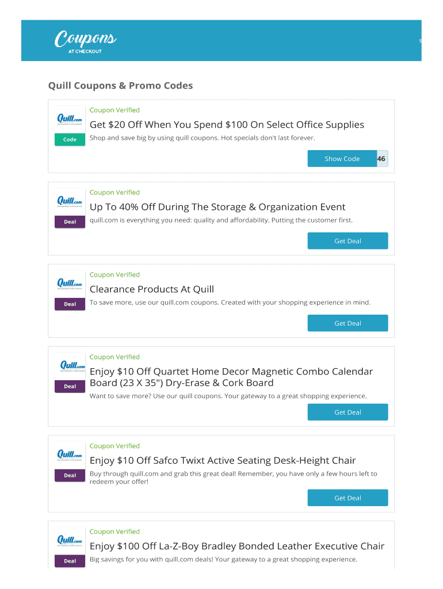The image size is (443, 589).
Task: Click the partially revealed code ending in 46
Action: pyautogui.click(x=381, y=158)
